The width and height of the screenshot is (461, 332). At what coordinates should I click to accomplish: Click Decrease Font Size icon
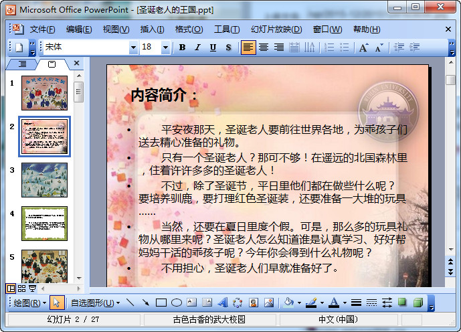point(379,48)
